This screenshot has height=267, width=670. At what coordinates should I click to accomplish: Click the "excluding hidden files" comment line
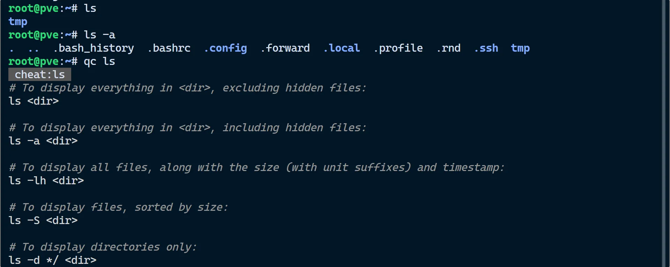(x=188, y=88)
